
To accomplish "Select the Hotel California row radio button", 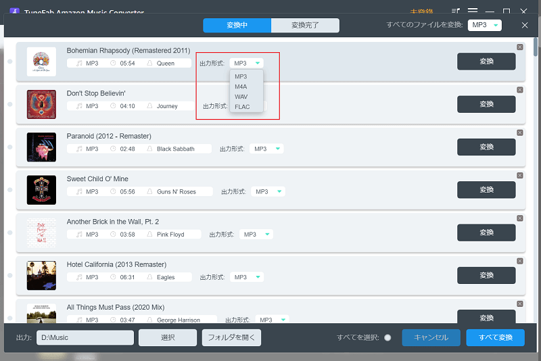I will click(10, 275).
